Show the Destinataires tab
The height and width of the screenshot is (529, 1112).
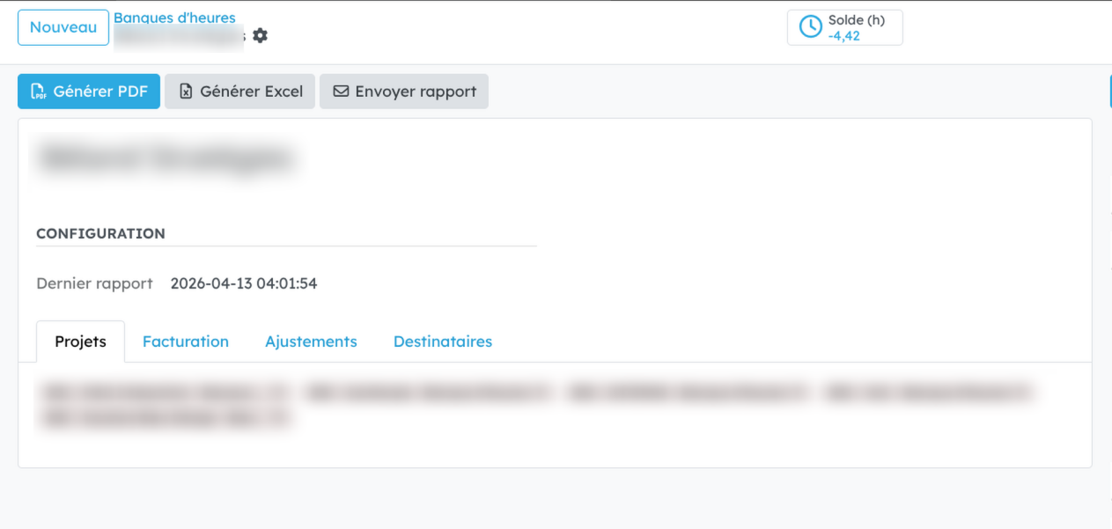click(443, 342)
